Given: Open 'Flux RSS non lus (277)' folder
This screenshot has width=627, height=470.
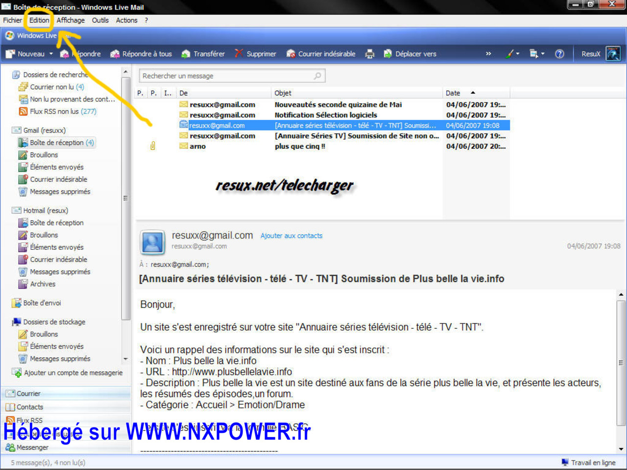Looking at the screenshot, I should [57, 111].
